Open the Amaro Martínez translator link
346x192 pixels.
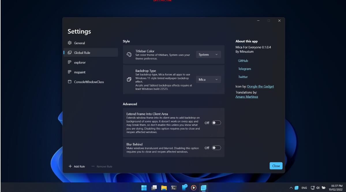tap(247, 97)
